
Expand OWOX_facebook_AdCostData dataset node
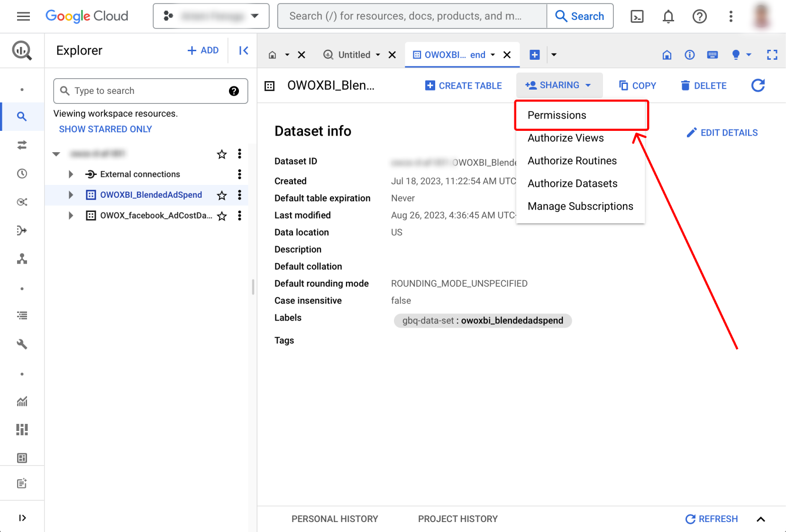click(71, 216)
